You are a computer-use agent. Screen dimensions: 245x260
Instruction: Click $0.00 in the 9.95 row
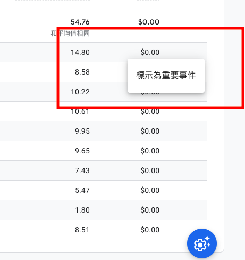point(150,131)
